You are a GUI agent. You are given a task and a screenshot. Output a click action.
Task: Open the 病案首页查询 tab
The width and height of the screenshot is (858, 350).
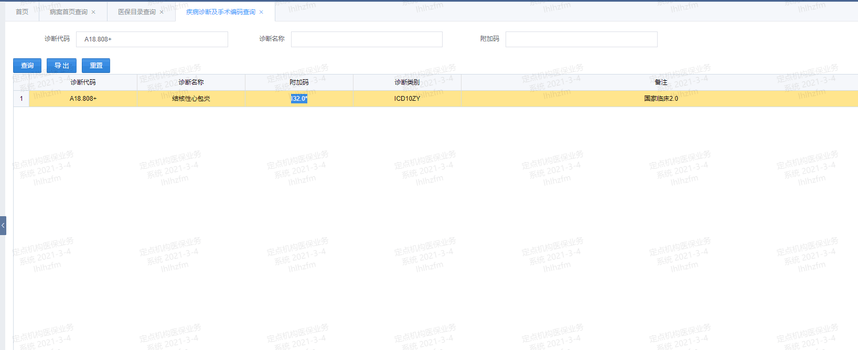point(69,12)
